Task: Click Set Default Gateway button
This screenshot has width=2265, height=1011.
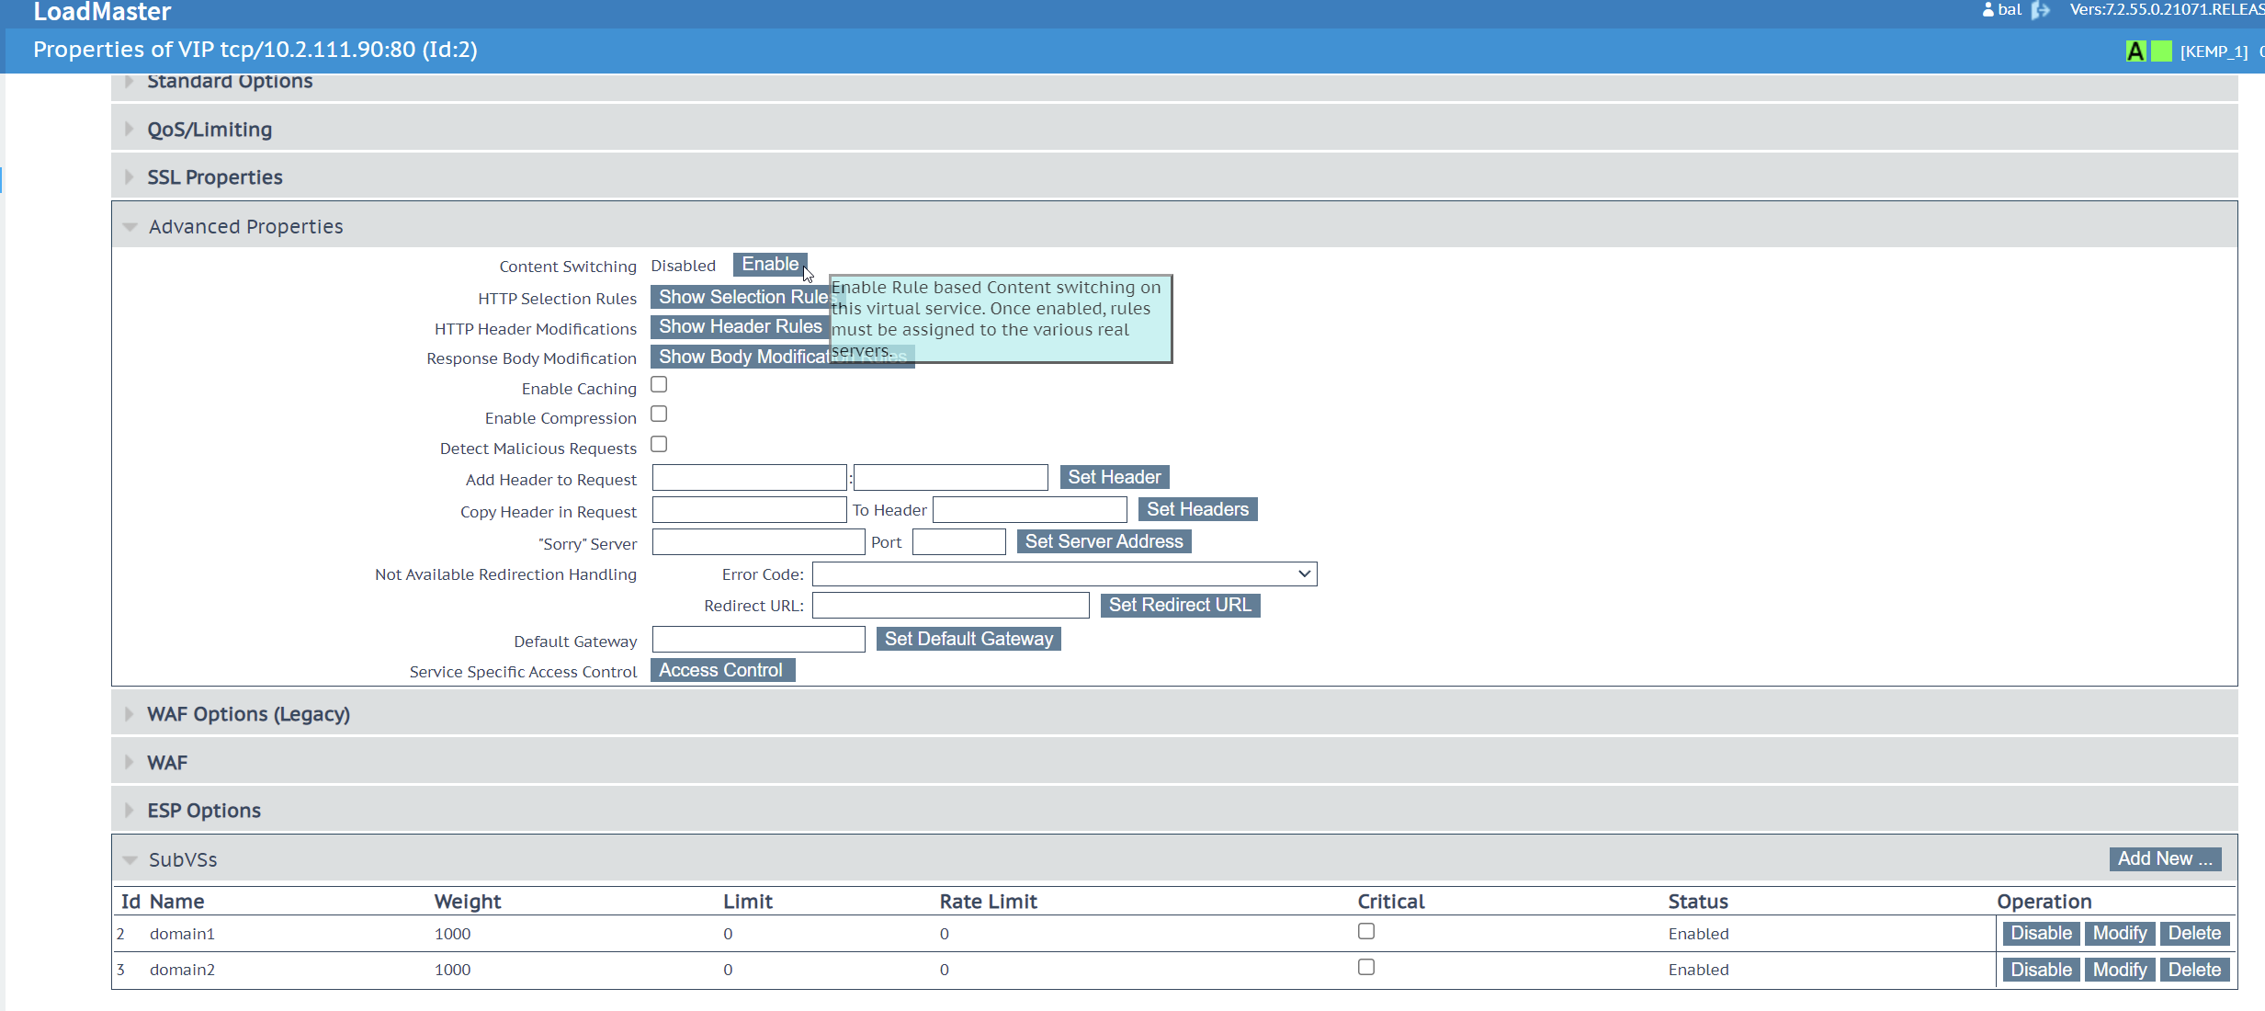Action: (x=968, y=639)
